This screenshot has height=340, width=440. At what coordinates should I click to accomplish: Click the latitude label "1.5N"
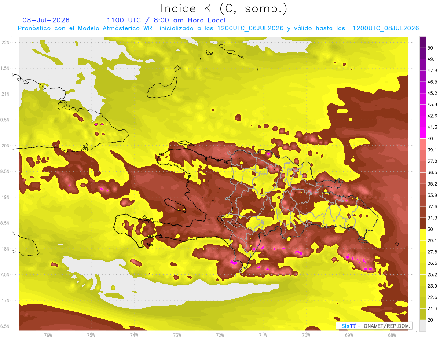(6, 68)
